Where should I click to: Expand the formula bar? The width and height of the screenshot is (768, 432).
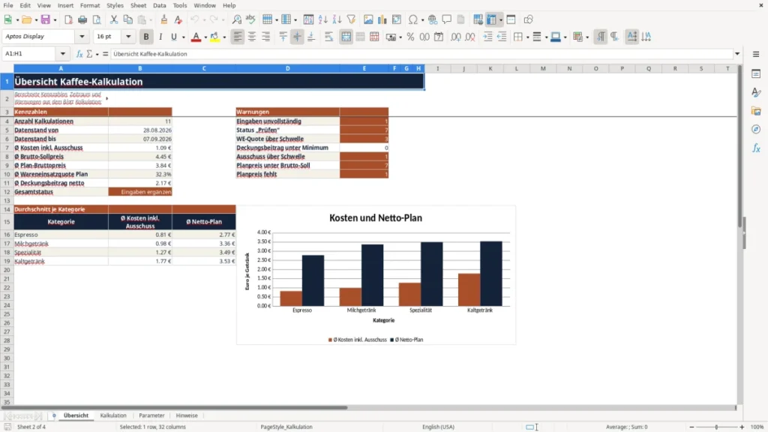coord(737,54)
